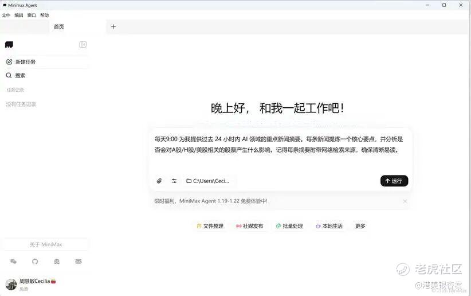471x296 pixels.
Task: Open the 文件 menu
Action: [x=6, y=15]
